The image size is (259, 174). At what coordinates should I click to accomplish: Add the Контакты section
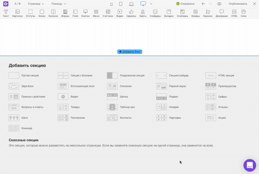pos(119,118)
